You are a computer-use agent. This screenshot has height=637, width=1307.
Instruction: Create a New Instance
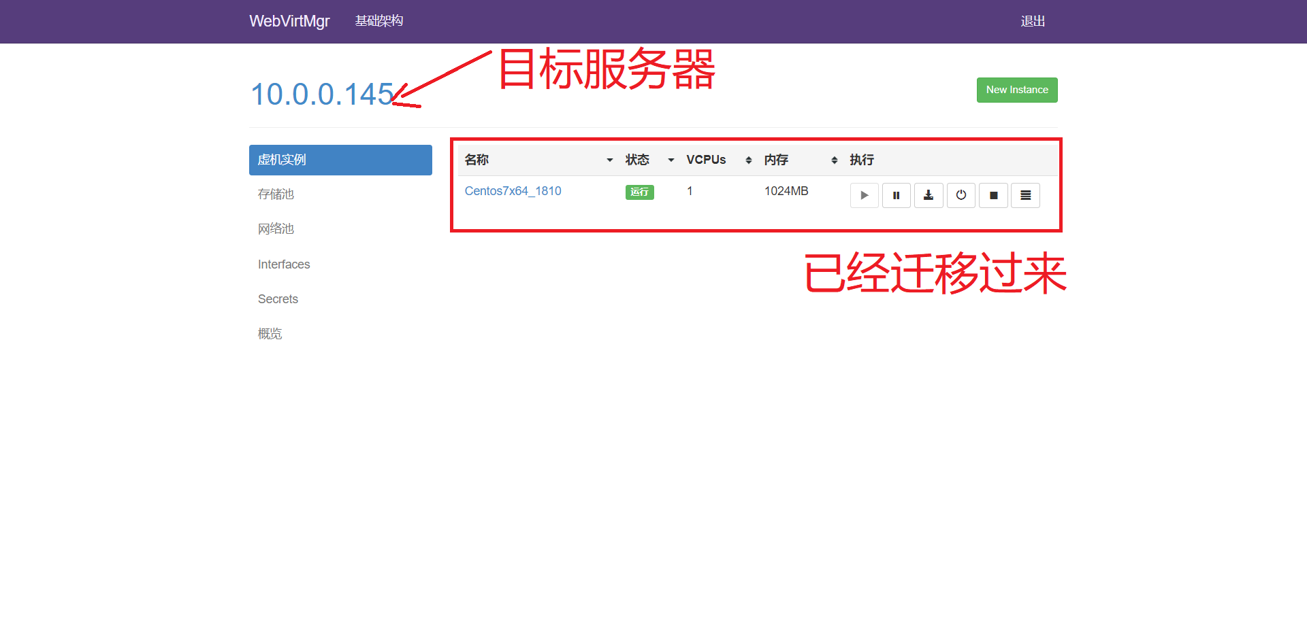[1017, 90]
